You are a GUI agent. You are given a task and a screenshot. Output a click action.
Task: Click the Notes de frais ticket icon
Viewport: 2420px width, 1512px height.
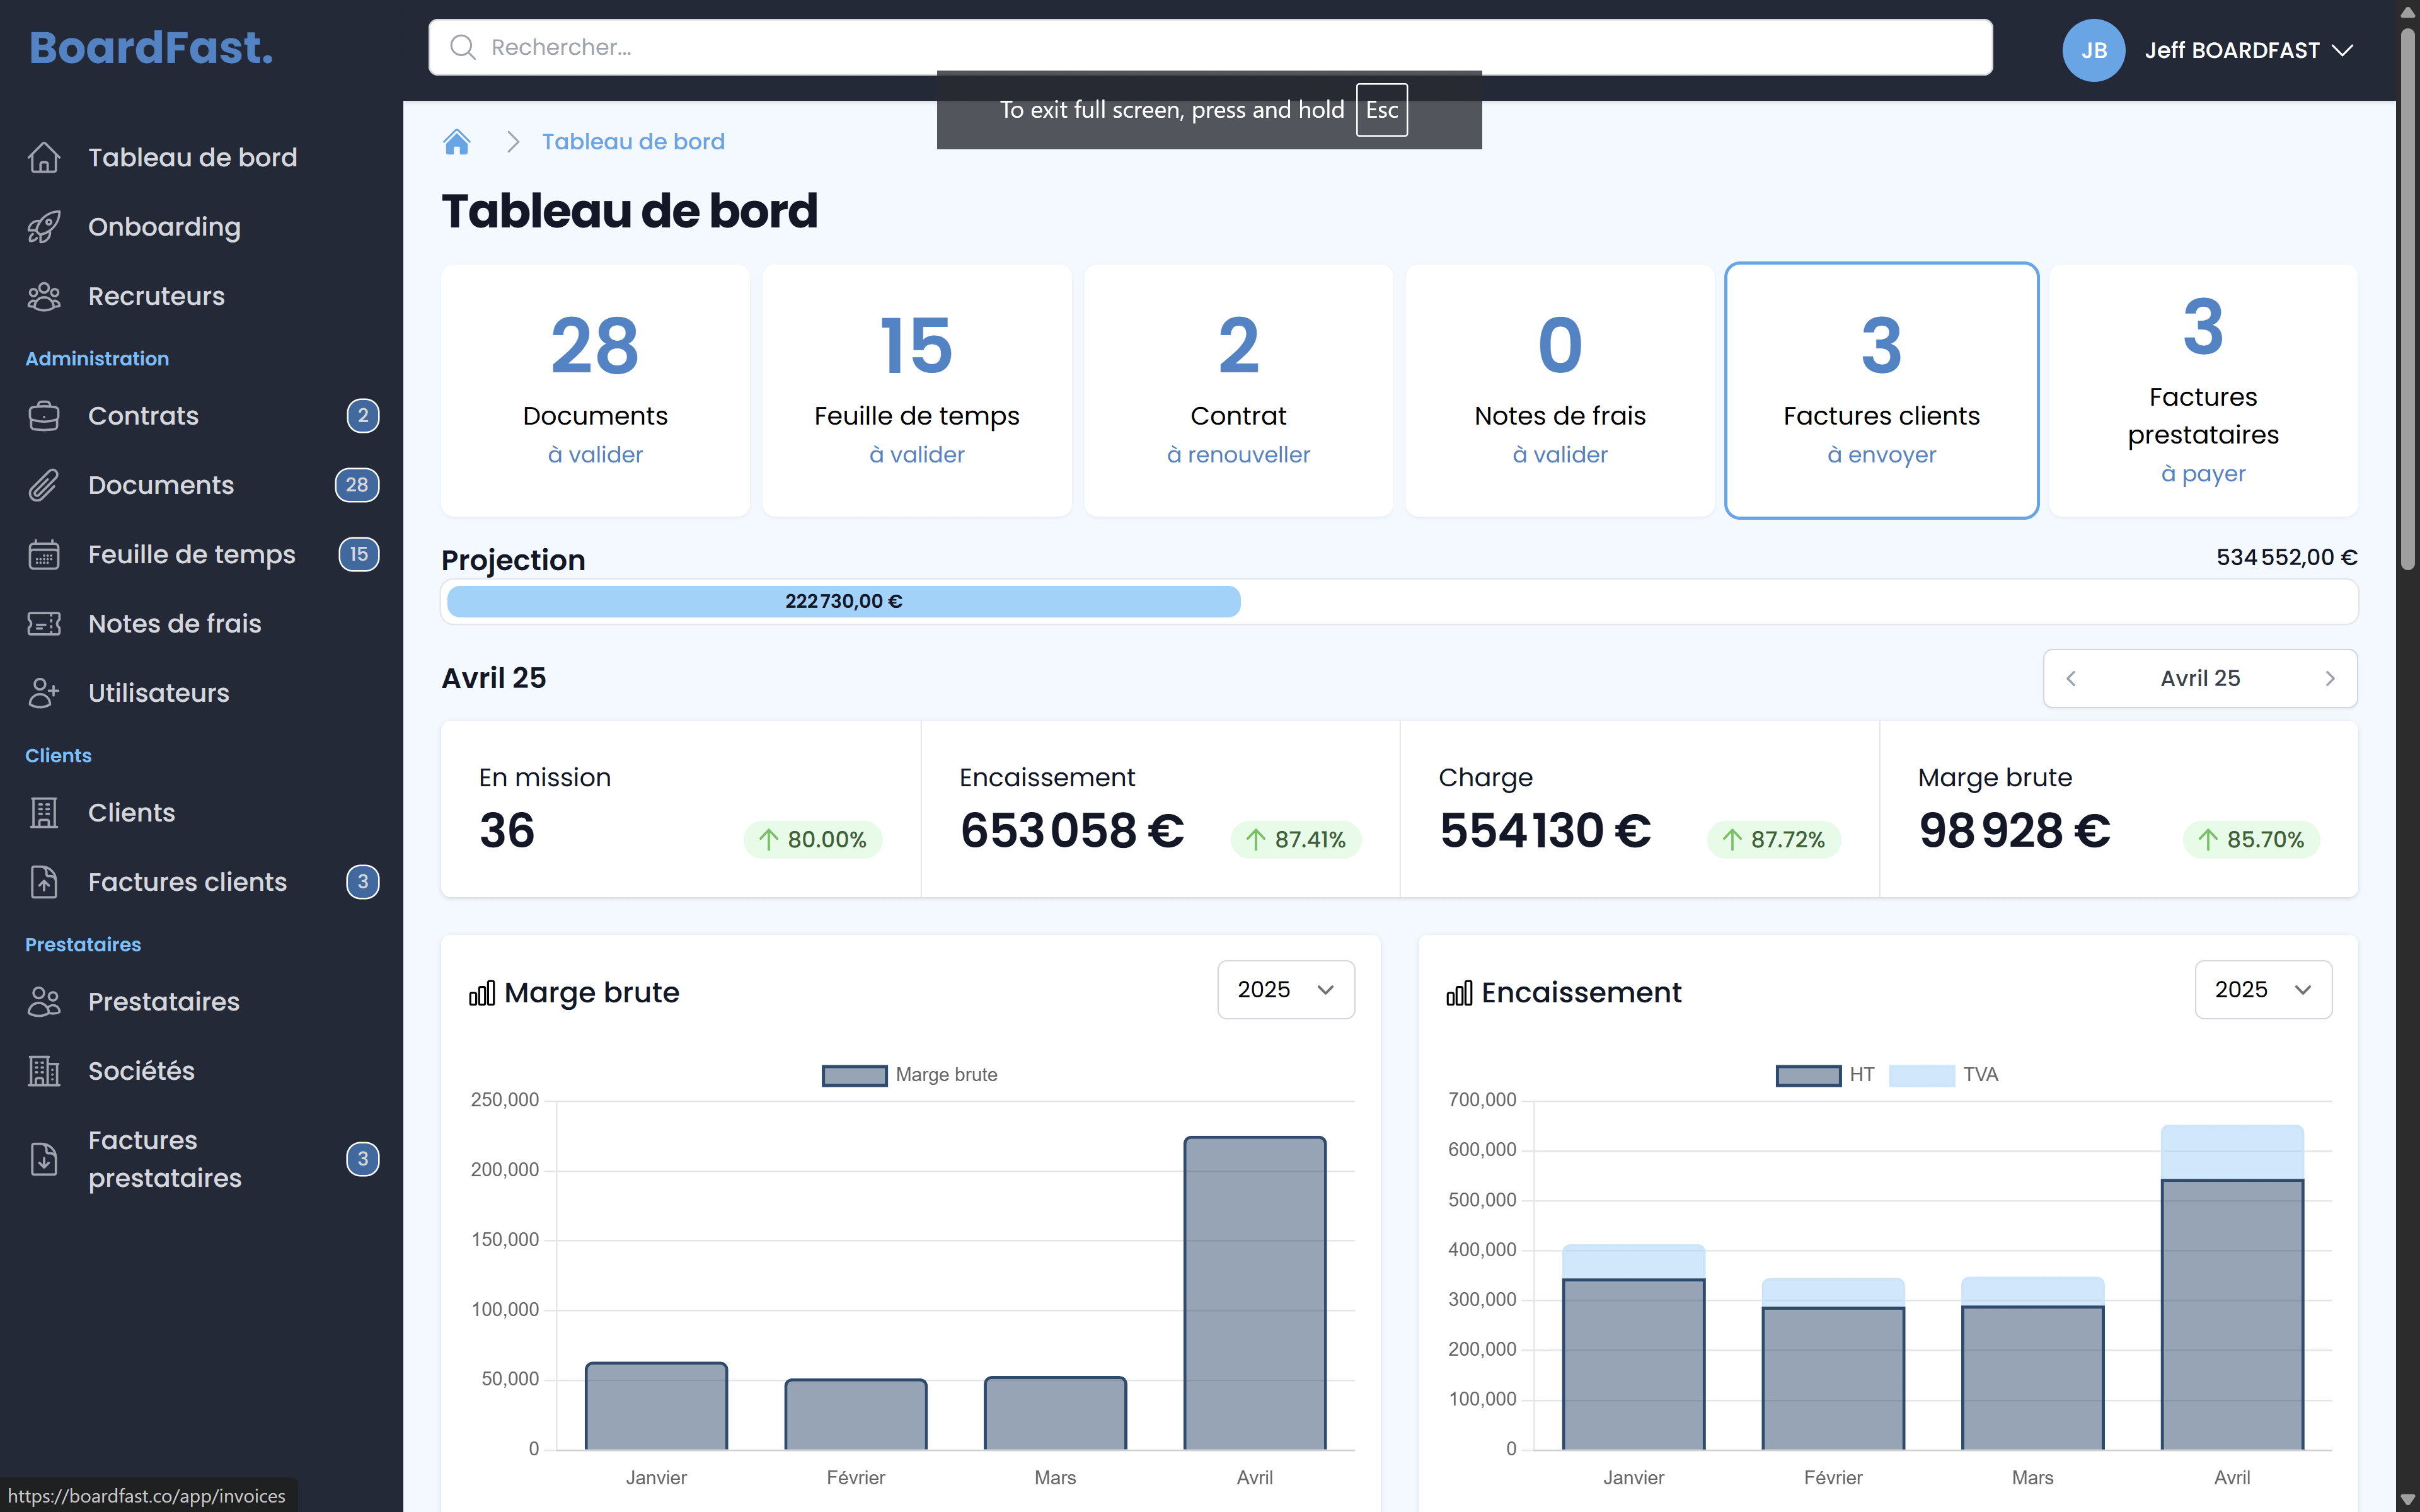click(x=44, y=624)
